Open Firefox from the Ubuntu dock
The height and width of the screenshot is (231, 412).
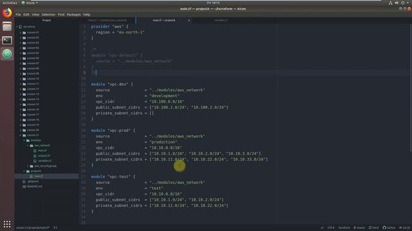pyautogui.click(x=7, y=13)
